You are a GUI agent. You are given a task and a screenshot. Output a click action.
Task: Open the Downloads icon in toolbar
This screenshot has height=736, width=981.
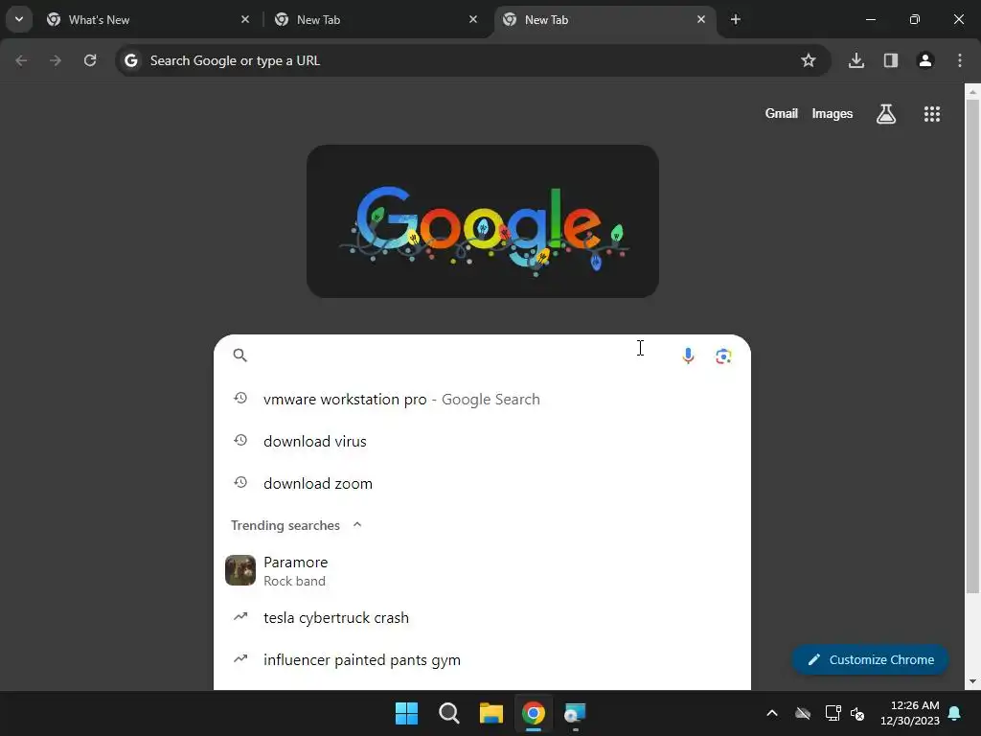(x=856, y=60)
